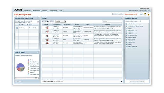The width and height of the screenshot is (164, 93).
Task: Click the undo arrow icon in Hotlist toolbar
Action: point(45,21)
